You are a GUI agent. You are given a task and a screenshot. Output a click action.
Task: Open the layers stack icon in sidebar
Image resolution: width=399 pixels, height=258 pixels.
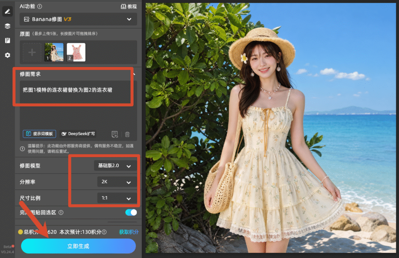[x=7, y=26]
